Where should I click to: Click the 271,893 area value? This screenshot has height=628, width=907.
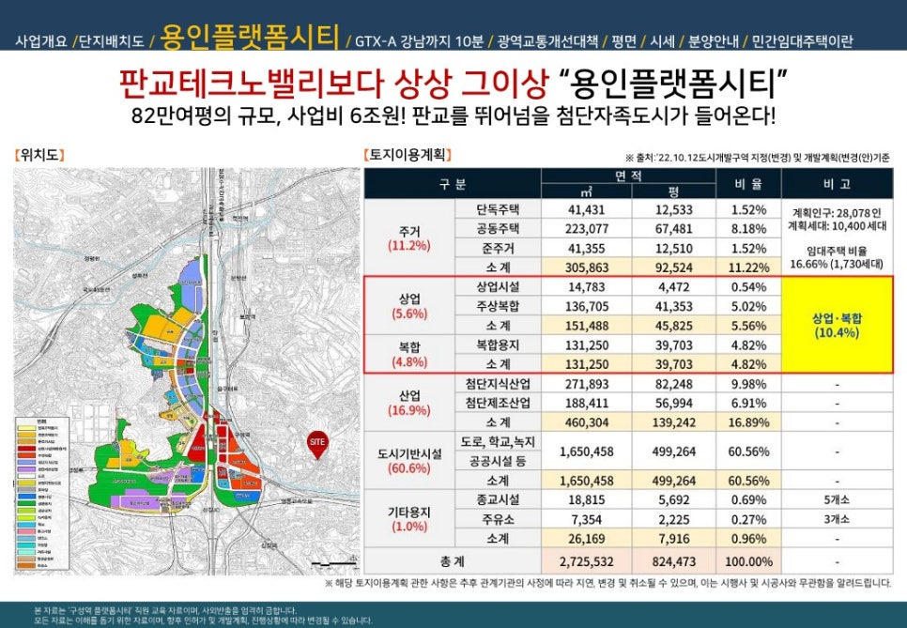(587, 384)
